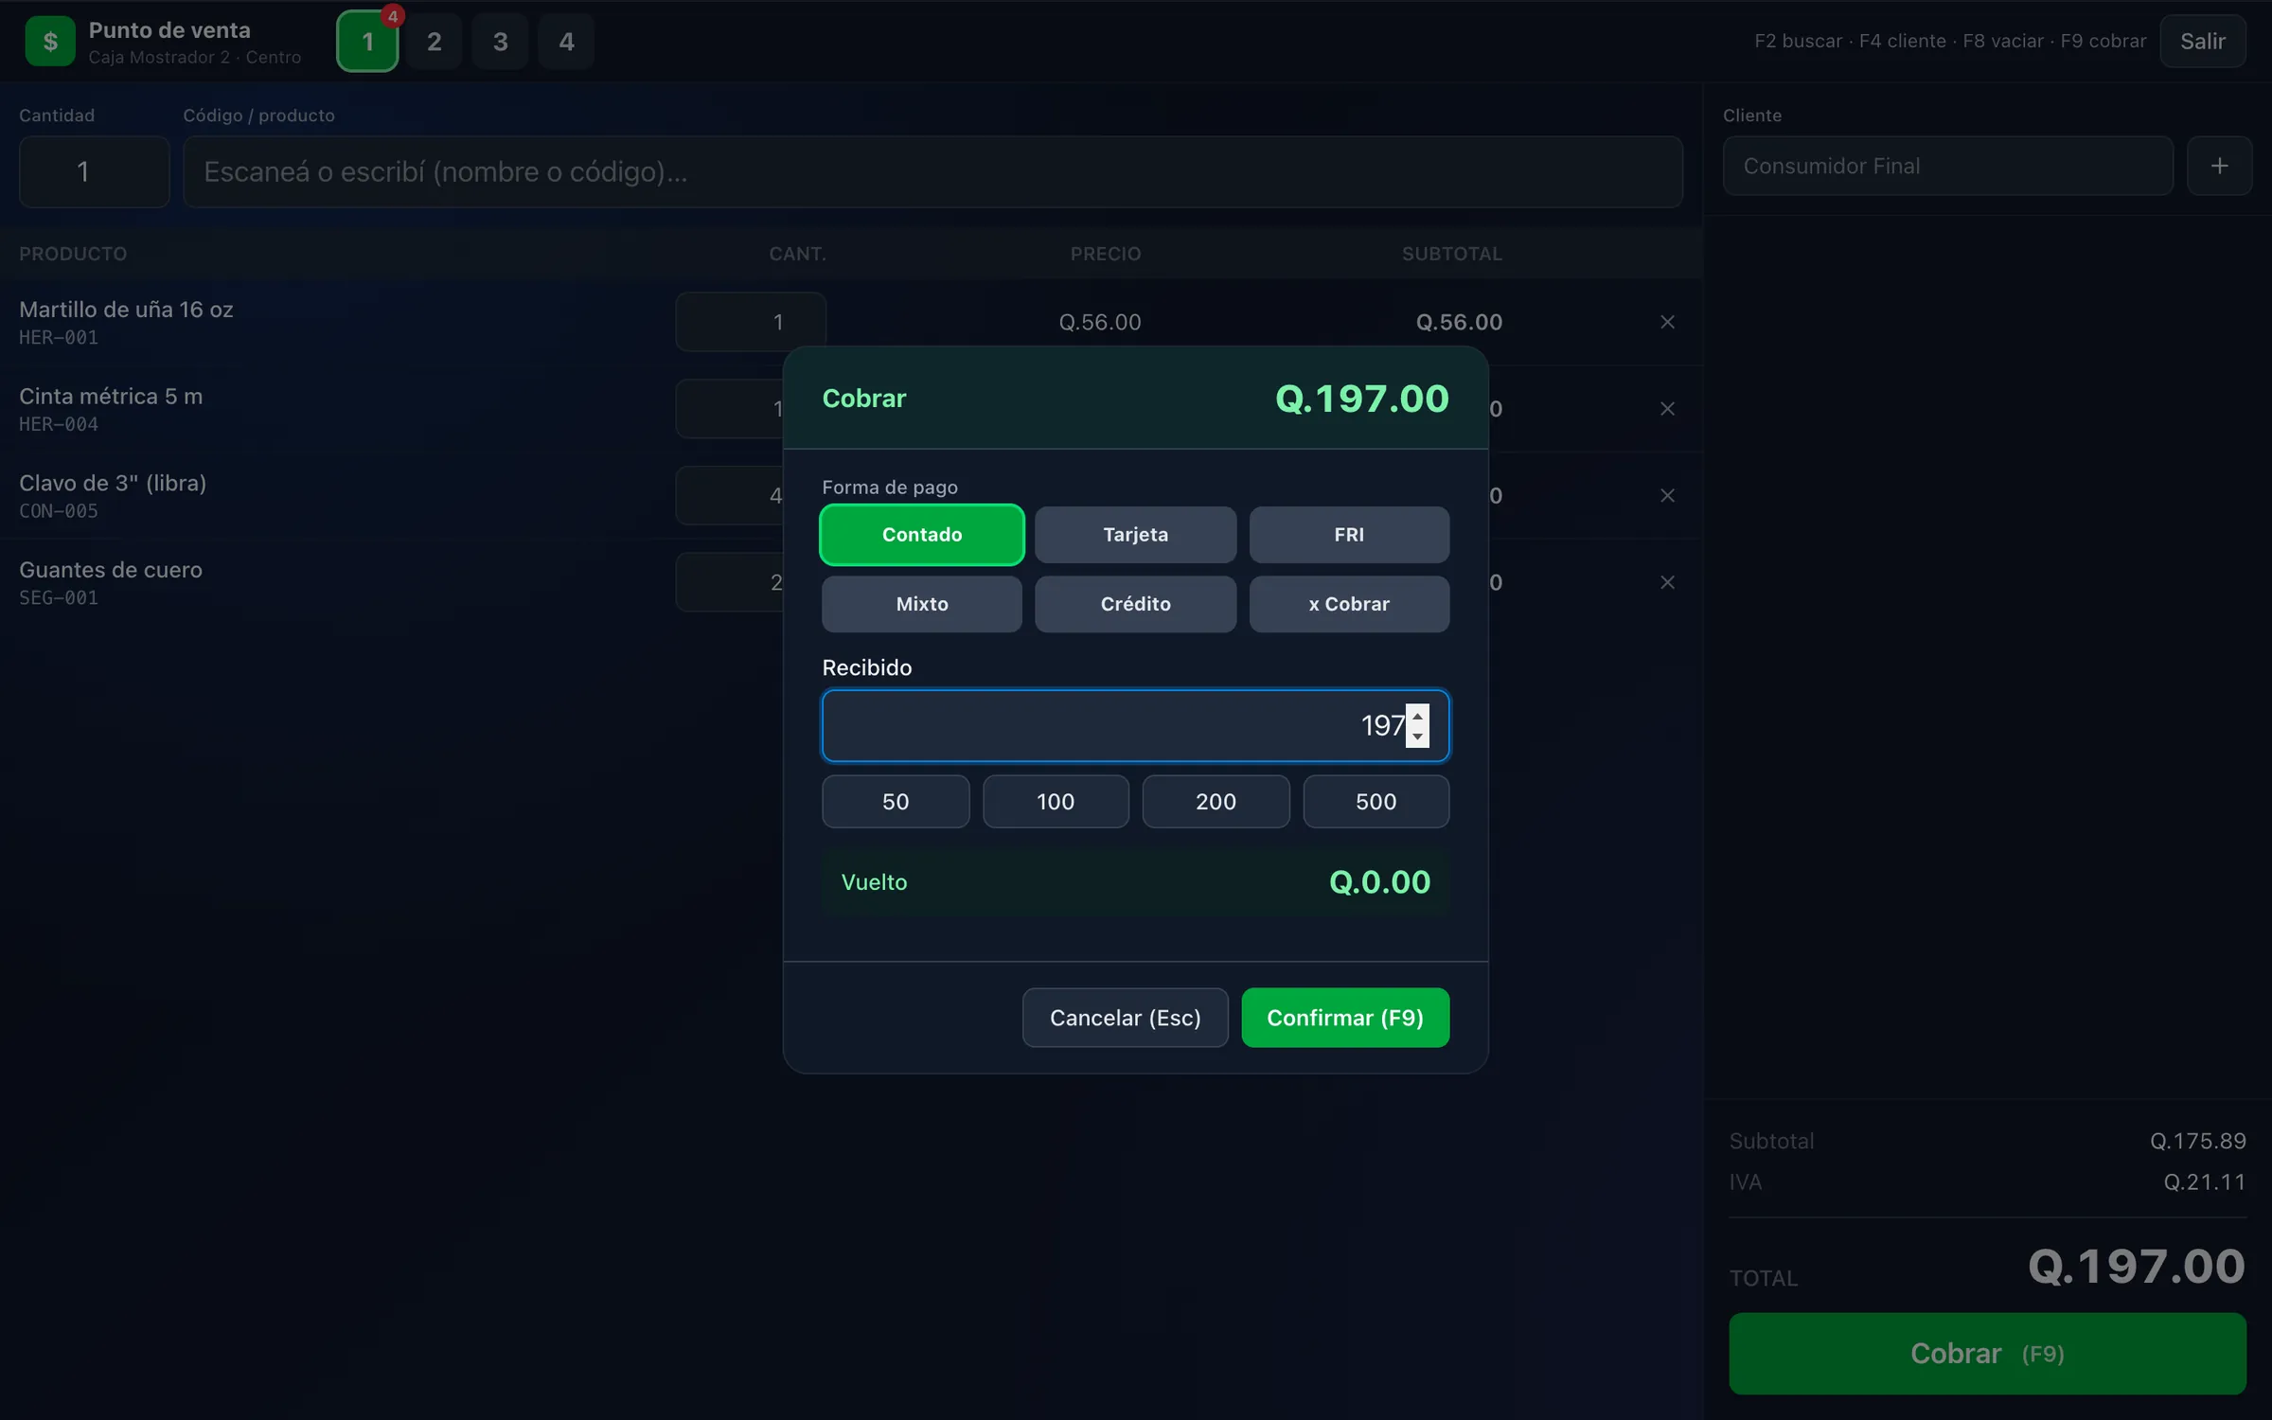Click the Subtotal value Q.175.89
Image resolution: width=2272 pixels, height=1420 pixels.
click(x=2197, y=1141)
